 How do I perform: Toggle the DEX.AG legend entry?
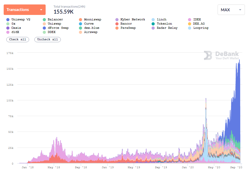point(196,24)
